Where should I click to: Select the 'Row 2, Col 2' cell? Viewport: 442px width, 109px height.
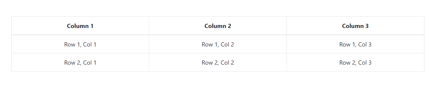(218, 63)
